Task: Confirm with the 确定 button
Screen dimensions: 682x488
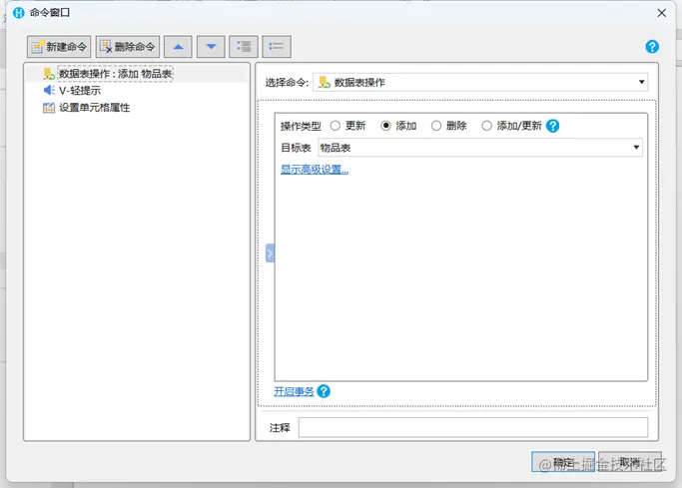Action: coord(563,462)
